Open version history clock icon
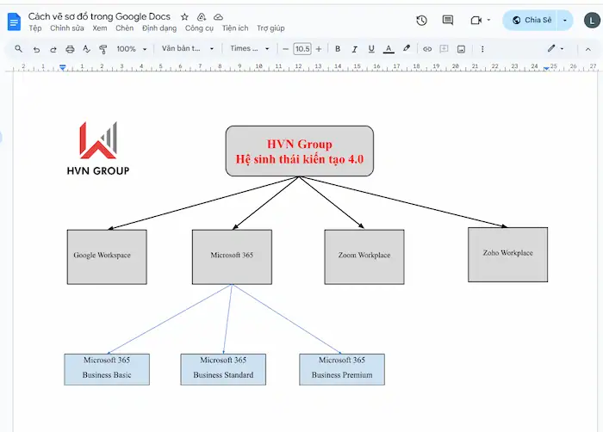The width and height of the screenshot is (603, 432). tap(422, 20)
